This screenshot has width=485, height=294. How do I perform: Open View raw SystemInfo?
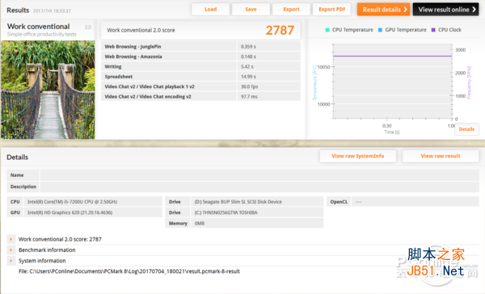click(x=358, y=156)
